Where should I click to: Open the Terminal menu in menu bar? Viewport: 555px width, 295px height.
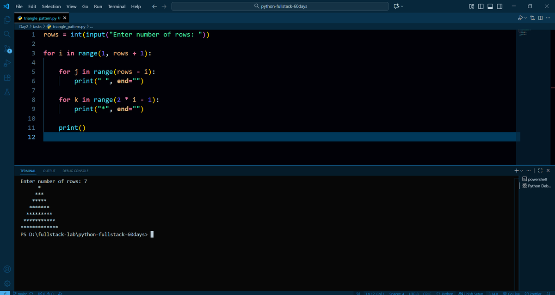point(116,6)
